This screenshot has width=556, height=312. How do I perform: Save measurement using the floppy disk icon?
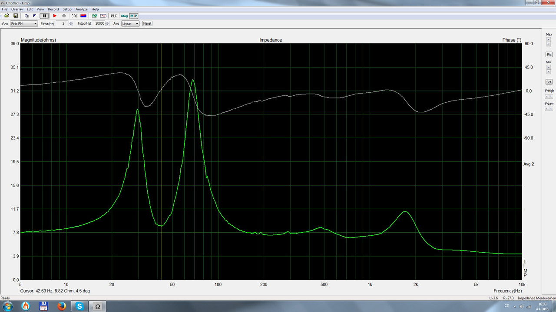(x=16, y=16)
